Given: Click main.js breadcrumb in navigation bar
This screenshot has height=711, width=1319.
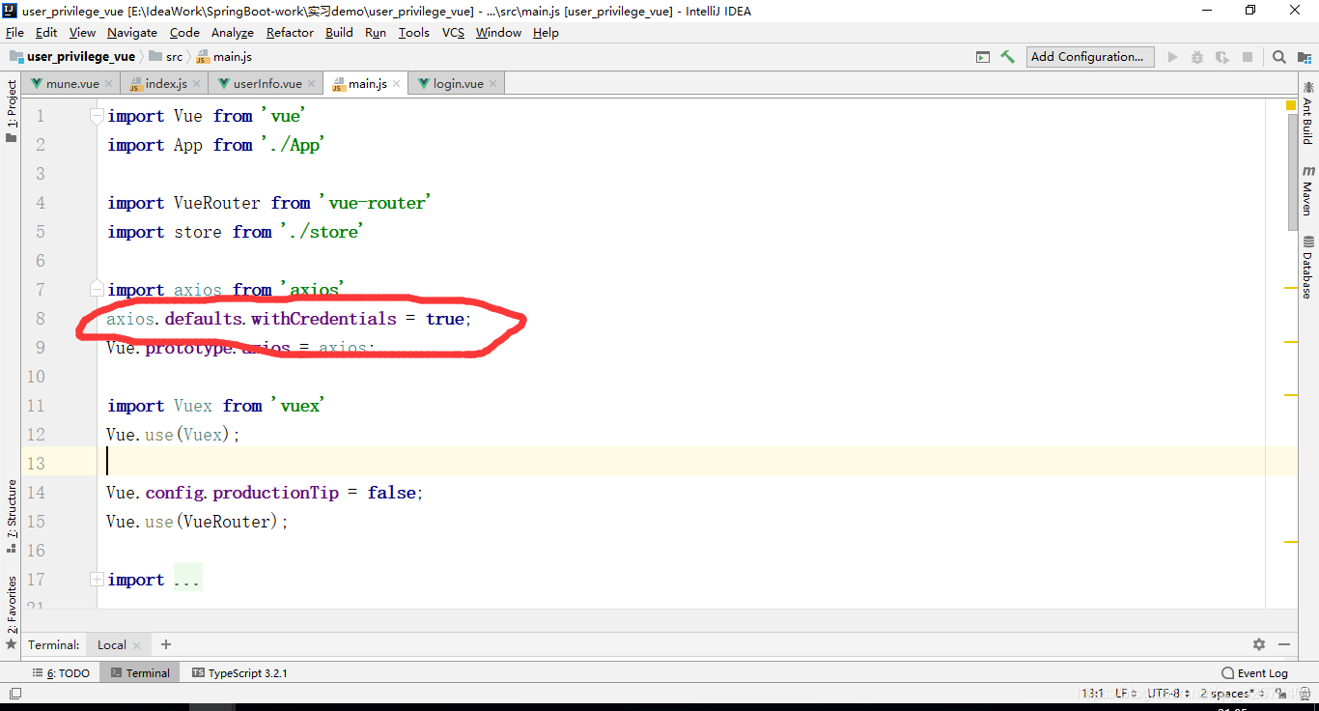Looking at the screenshot, I should point(224,57).
